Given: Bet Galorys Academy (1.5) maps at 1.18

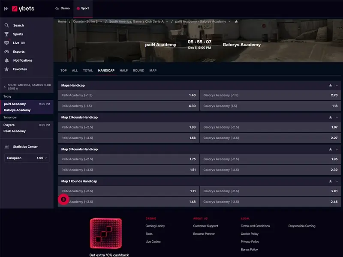Looking at the screenshot, I should [271, 106].
